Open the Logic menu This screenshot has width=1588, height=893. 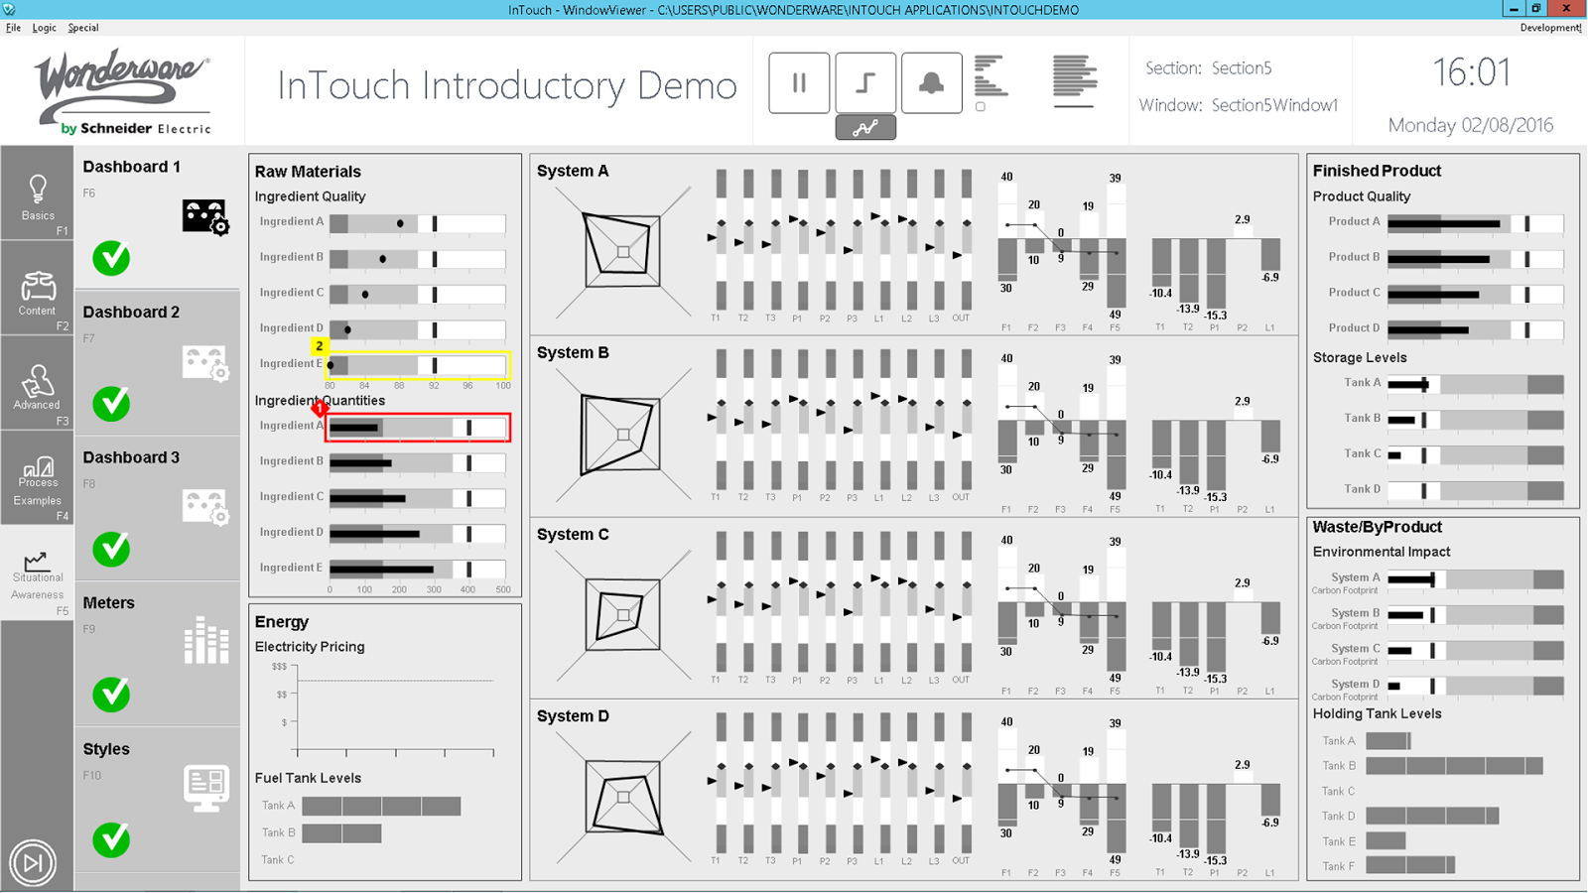pyautogui.click(x=44, y=28)
